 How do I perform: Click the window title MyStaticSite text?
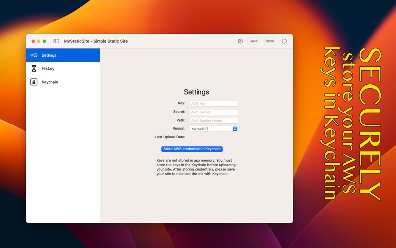(96, 41)
